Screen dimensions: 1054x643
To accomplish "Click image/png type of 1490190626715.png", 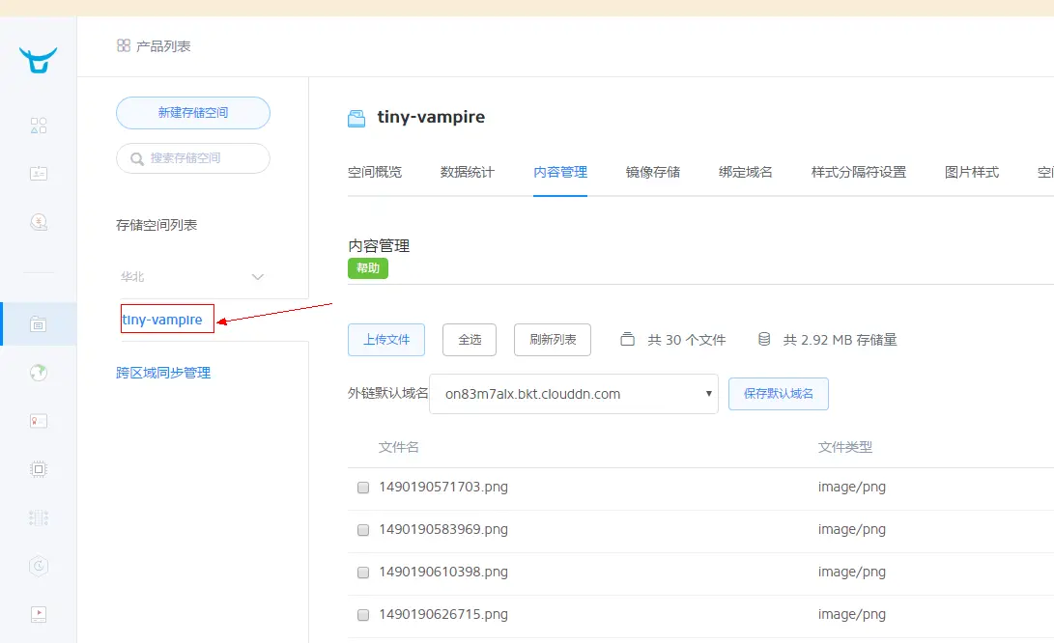I will 852,613.
